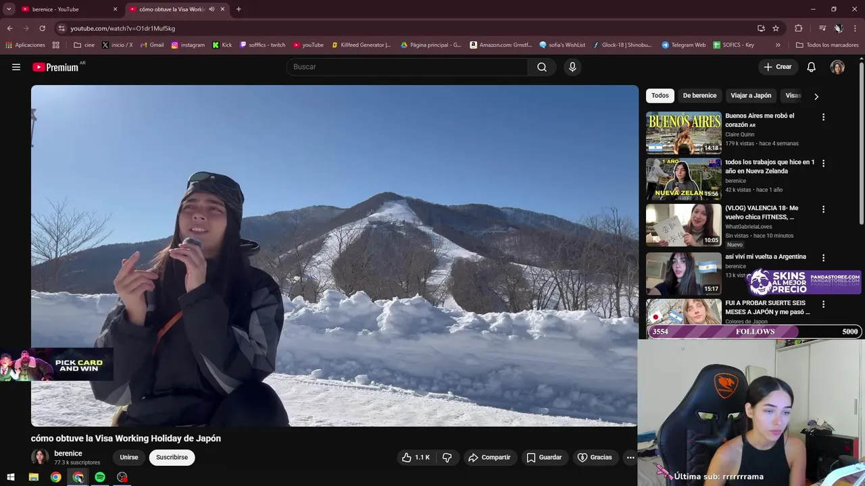
Task: Open a new browser tab
Action: tap(239, 9)
